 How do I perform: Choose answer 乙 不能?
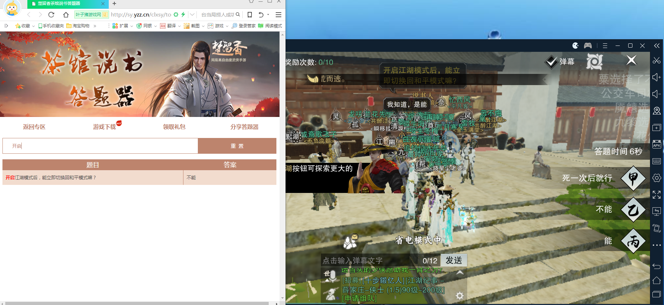[x=633, y=210]
